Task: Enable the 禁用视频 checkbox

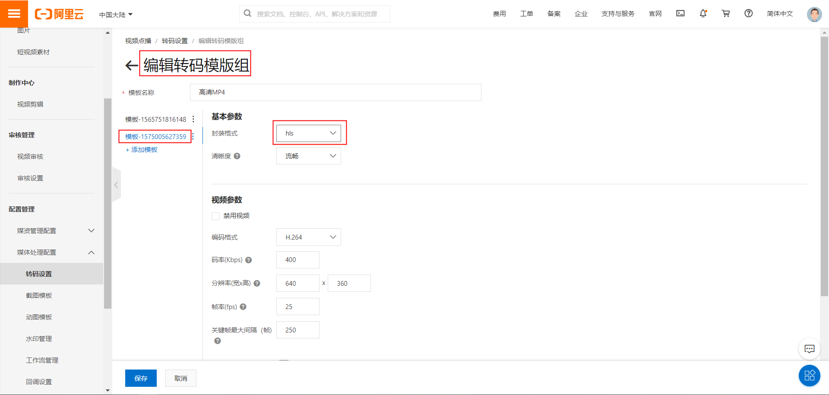Action: pyautogui.click(x=215, y=216)
